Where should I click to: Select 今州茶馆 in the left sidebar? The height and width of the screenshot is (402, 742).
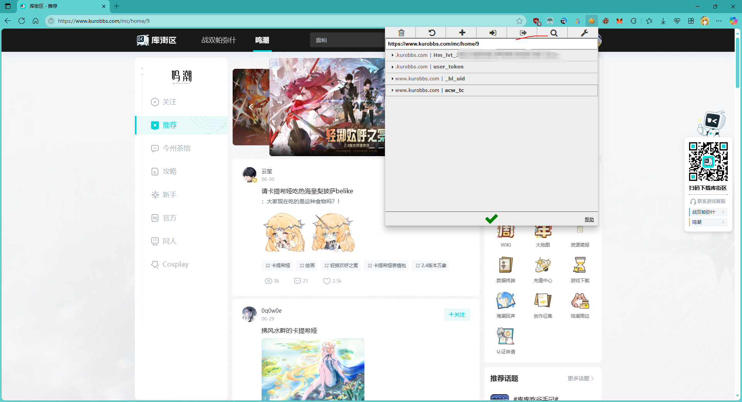click(x=176, y=148)
